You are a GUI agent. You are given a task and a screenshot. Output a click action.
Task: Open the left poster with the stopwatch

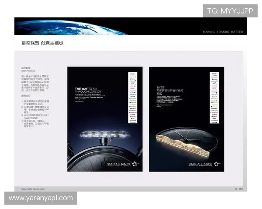click(x=105, y=119)
